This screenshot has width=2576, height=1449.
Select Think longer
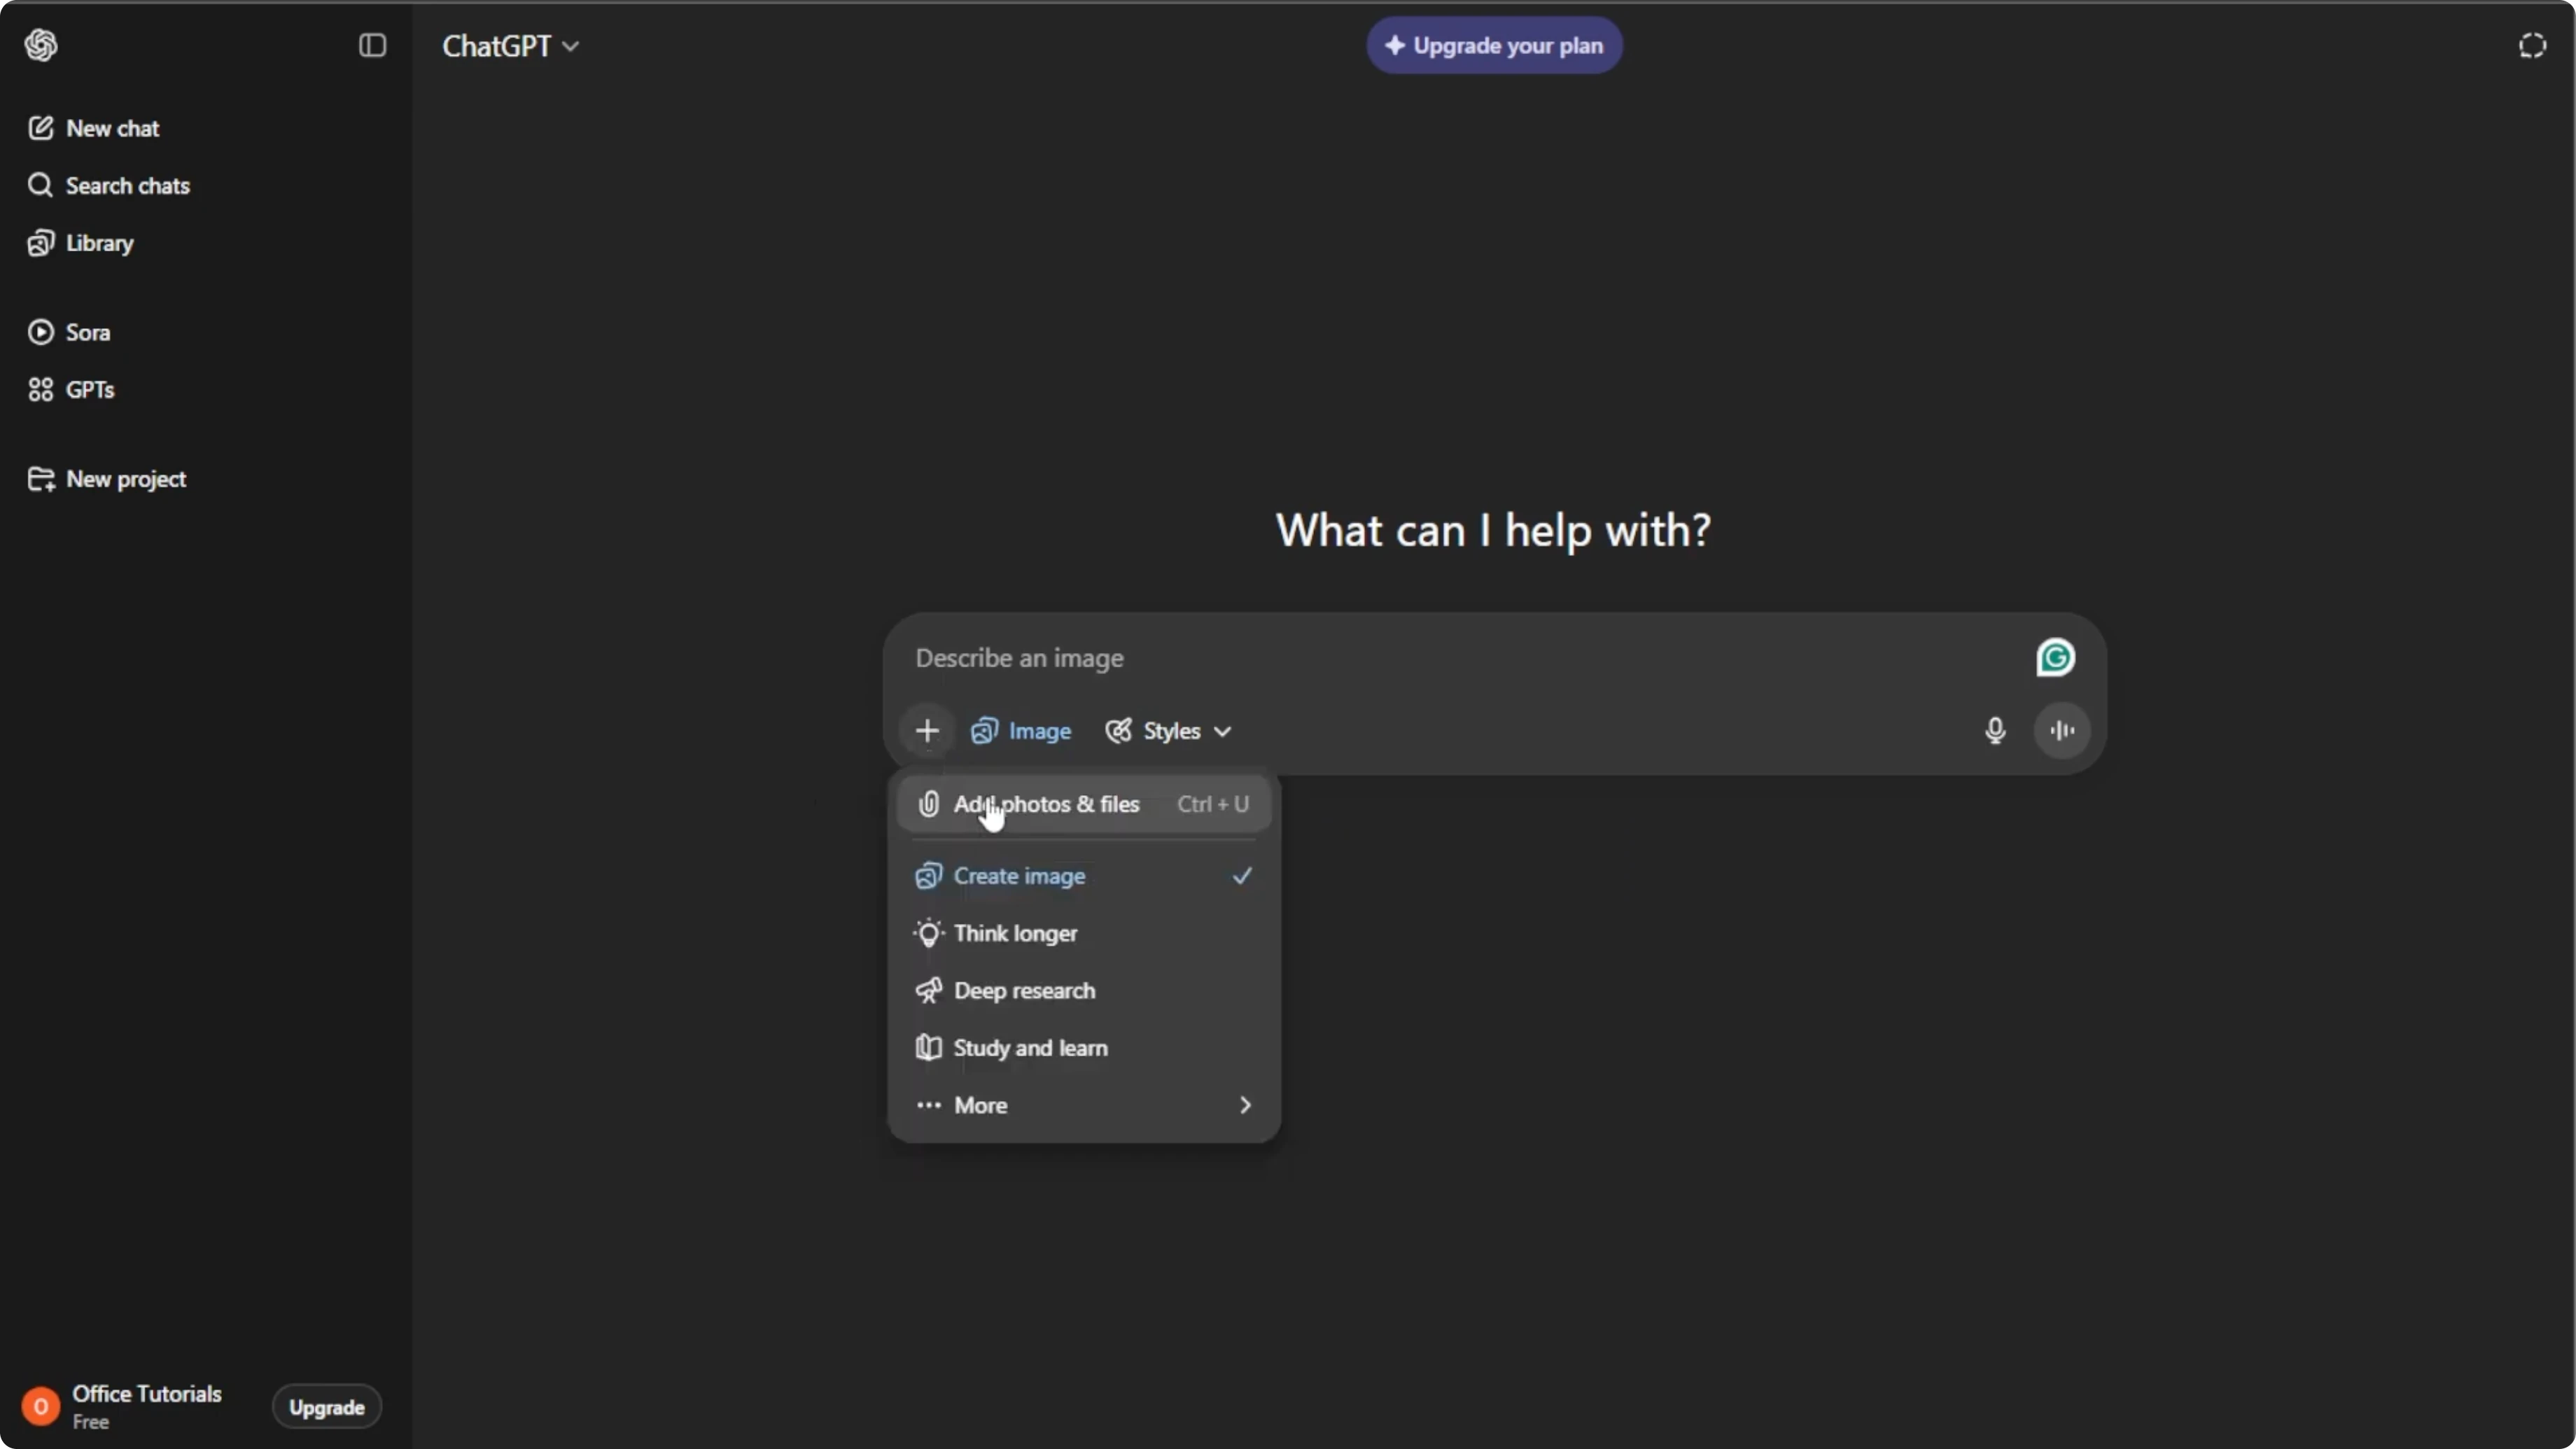[1084, 934]
